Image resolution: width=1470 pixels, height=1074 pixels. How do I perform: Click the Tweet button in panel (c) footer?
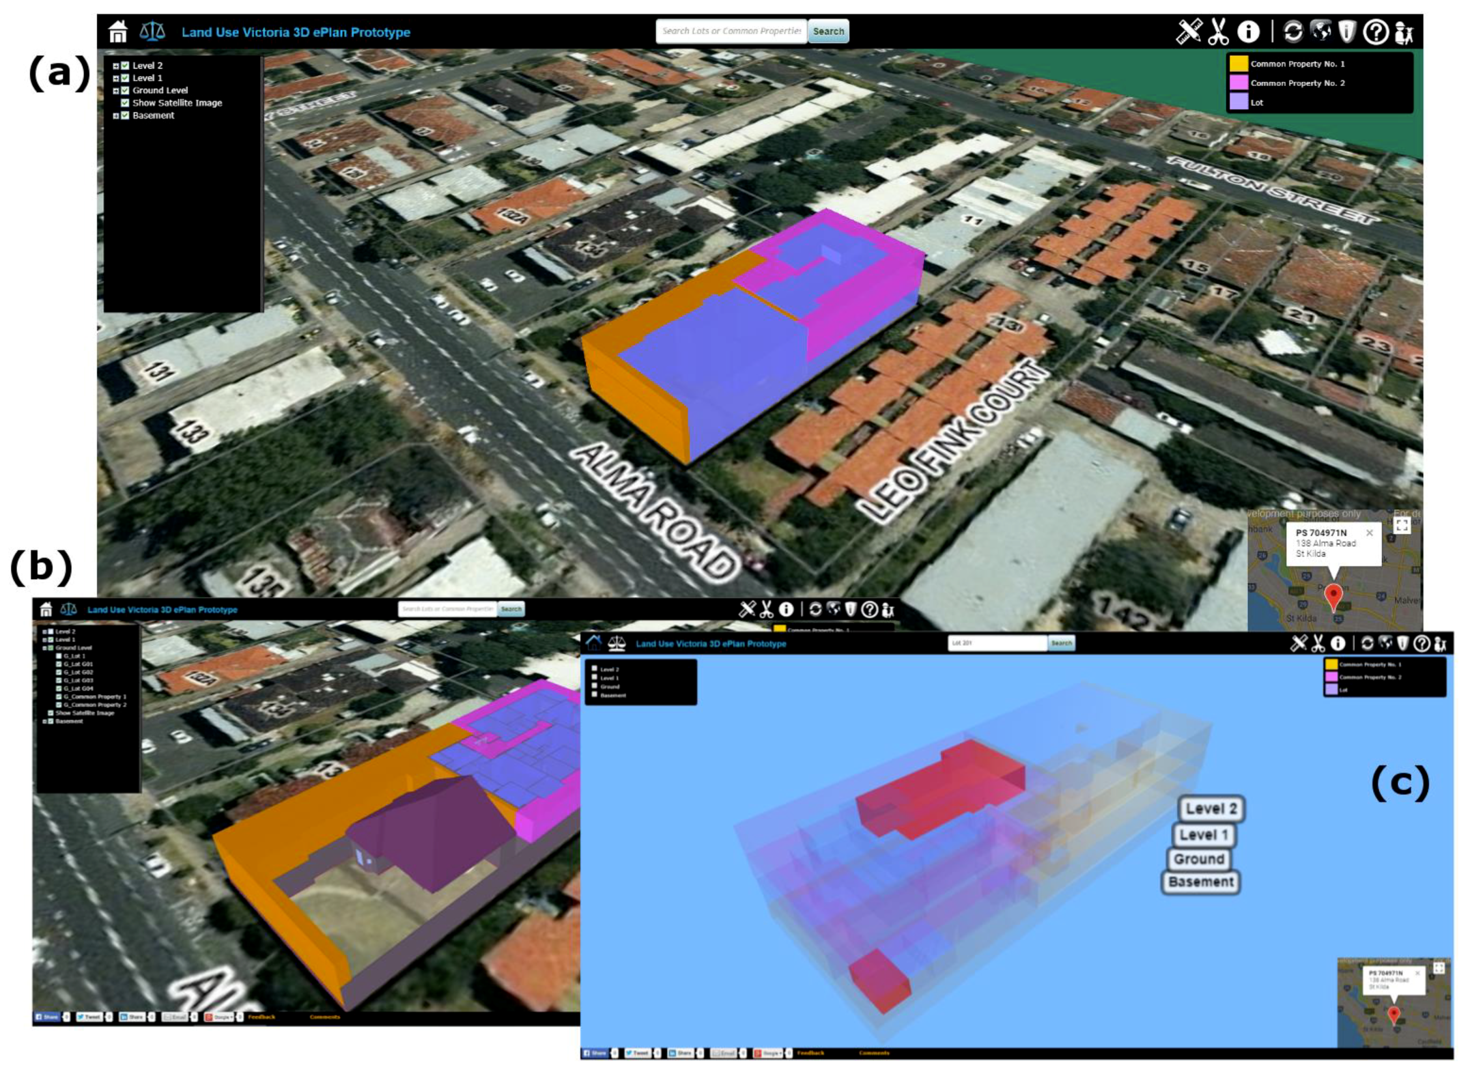[x=637, y=1052]
